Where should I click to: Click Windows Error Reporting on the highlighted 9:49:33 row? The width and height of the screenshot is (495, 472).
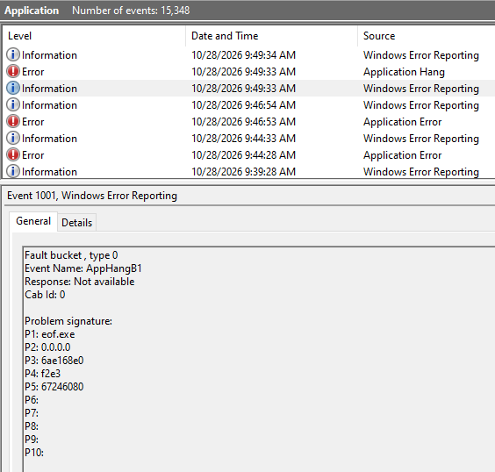pyautogui.click(x=421, y=89)
